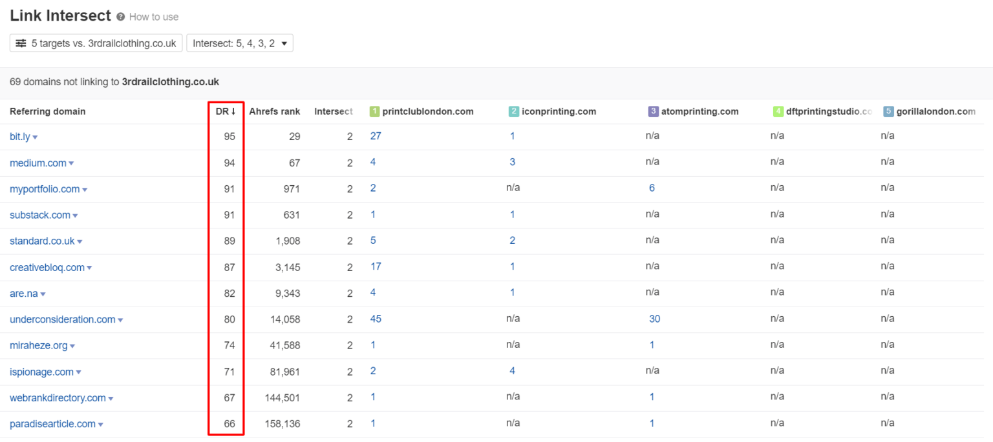Click 17 printclublondon links from creativebloq.com
This screenshot has width=993, height=442.
(376, 266)
